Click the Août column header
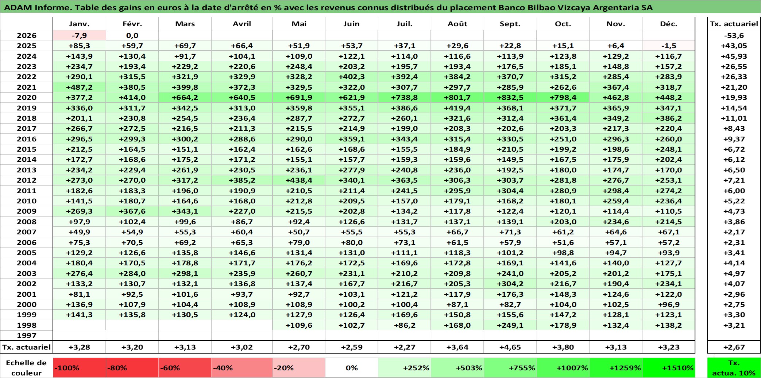The width and height of the screenshot is (761, 378). point(457,24)
